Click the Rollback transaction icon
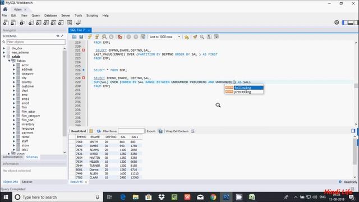The image size is (359, 202). [x=136, y=36]
